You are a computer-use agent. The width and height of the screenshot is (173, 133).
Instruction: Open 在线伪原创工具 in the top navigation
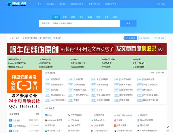(77, 4)
